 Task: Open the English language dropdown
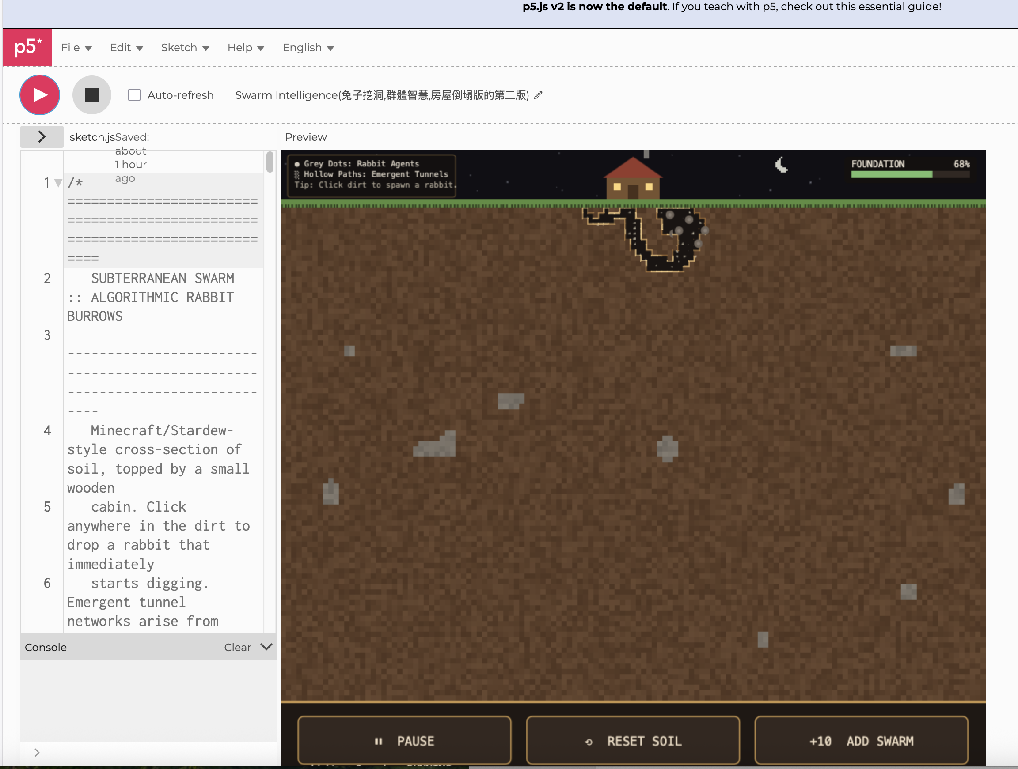[x=308, y=48]
